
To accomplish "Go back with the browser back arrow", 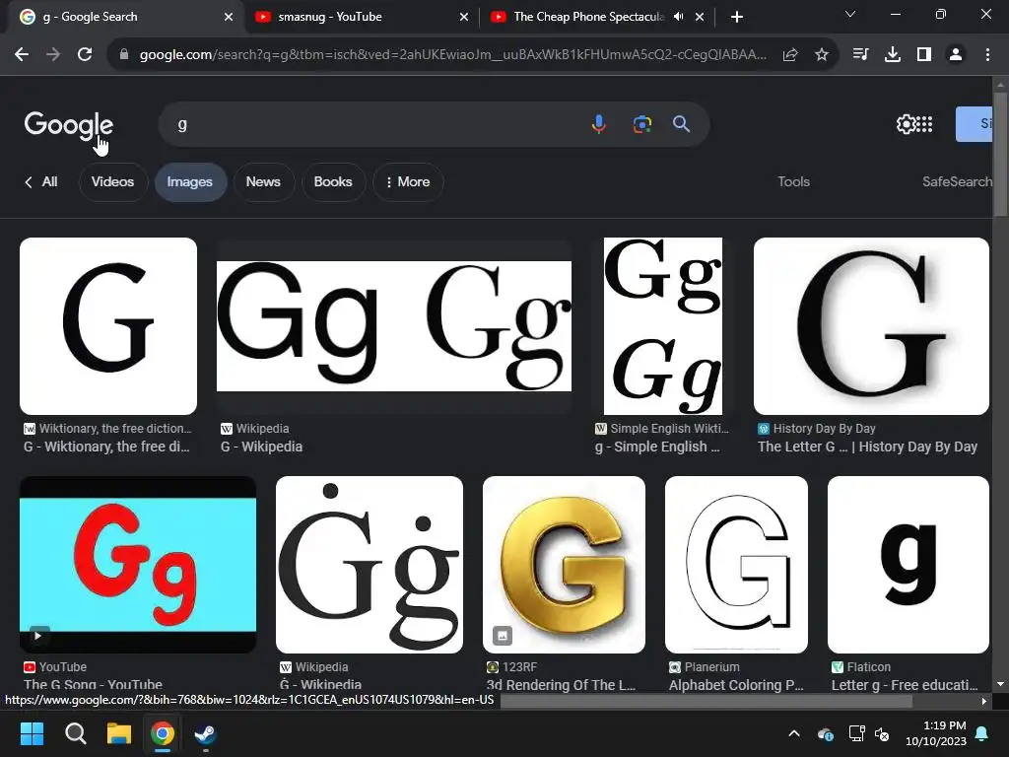I will [x=22, y=55].
